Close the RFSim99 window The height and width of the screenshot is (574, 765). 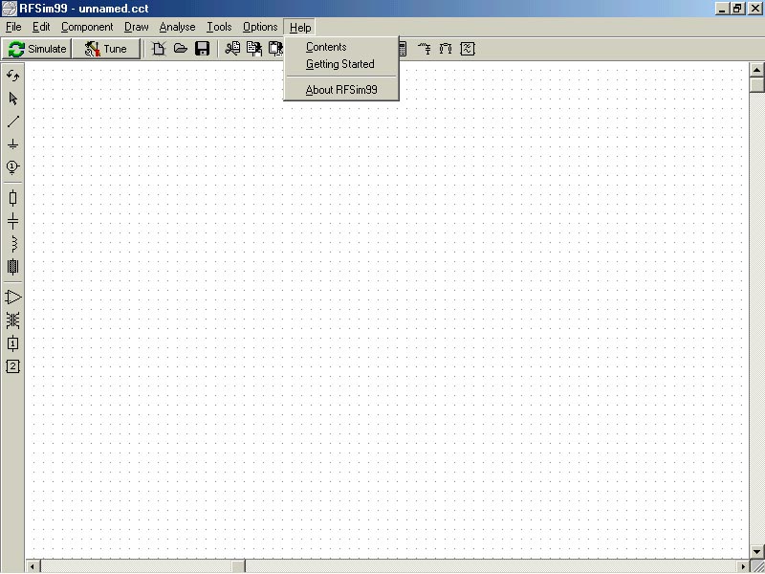[x=754, y=9]
